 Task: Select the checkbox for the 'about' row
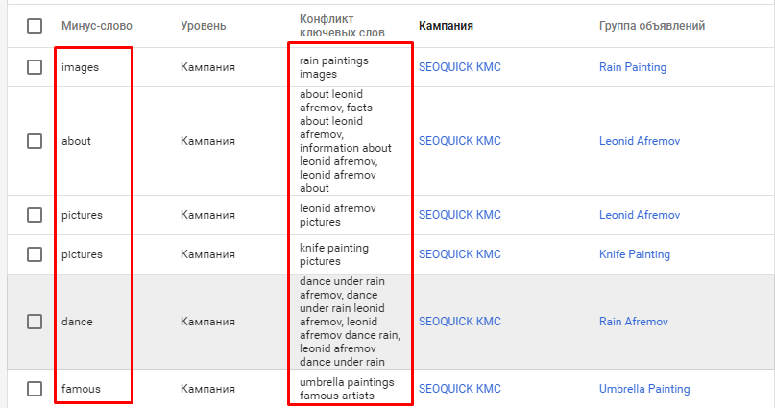coord(35,141)
